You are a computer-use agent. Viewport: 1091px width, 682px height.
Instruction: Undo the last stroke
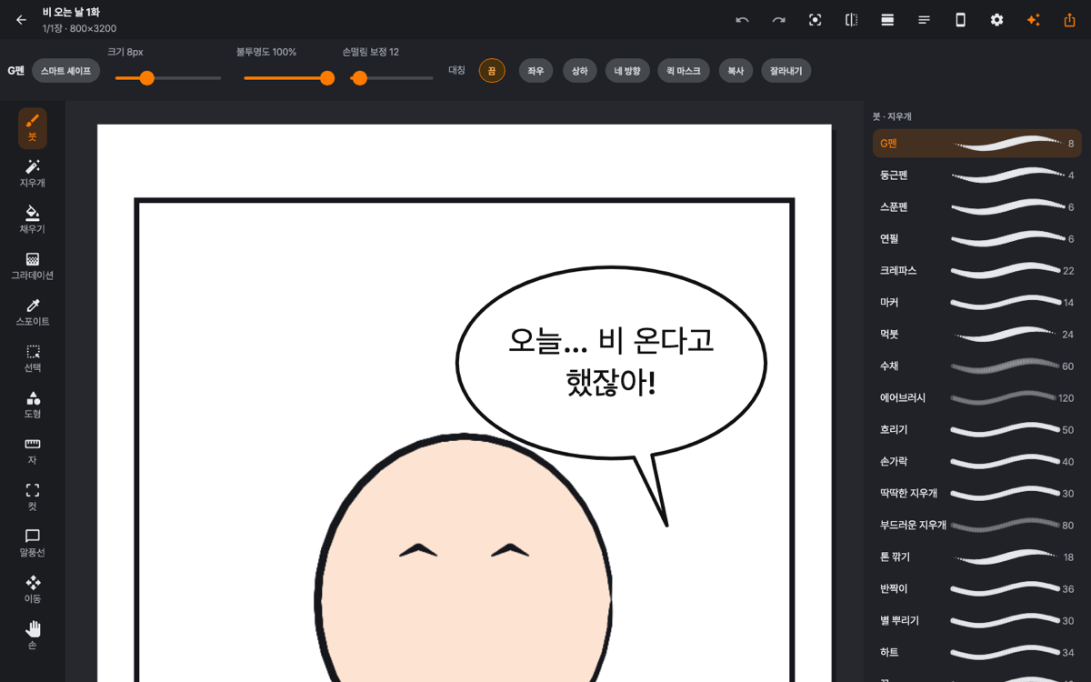tap(742, 20)
